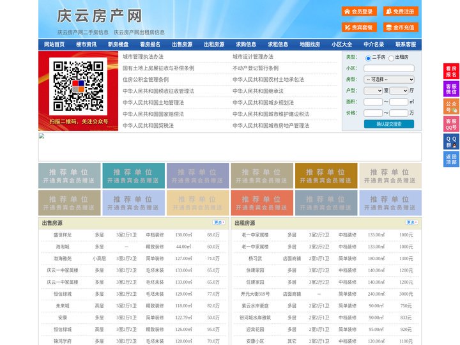Click the maximum 面积 input

pos(399,102)
